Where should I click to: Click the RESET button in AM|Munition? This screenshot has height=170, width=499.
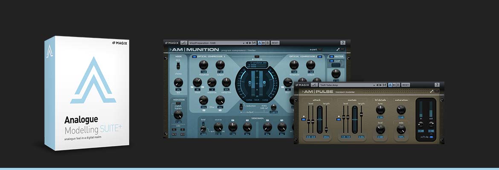(x=275, y=43)
